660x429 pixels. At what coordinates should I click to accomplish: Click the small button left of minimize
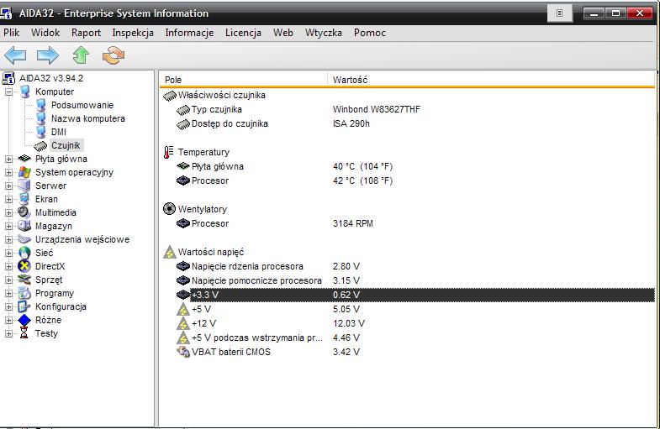tap(559, 13)
